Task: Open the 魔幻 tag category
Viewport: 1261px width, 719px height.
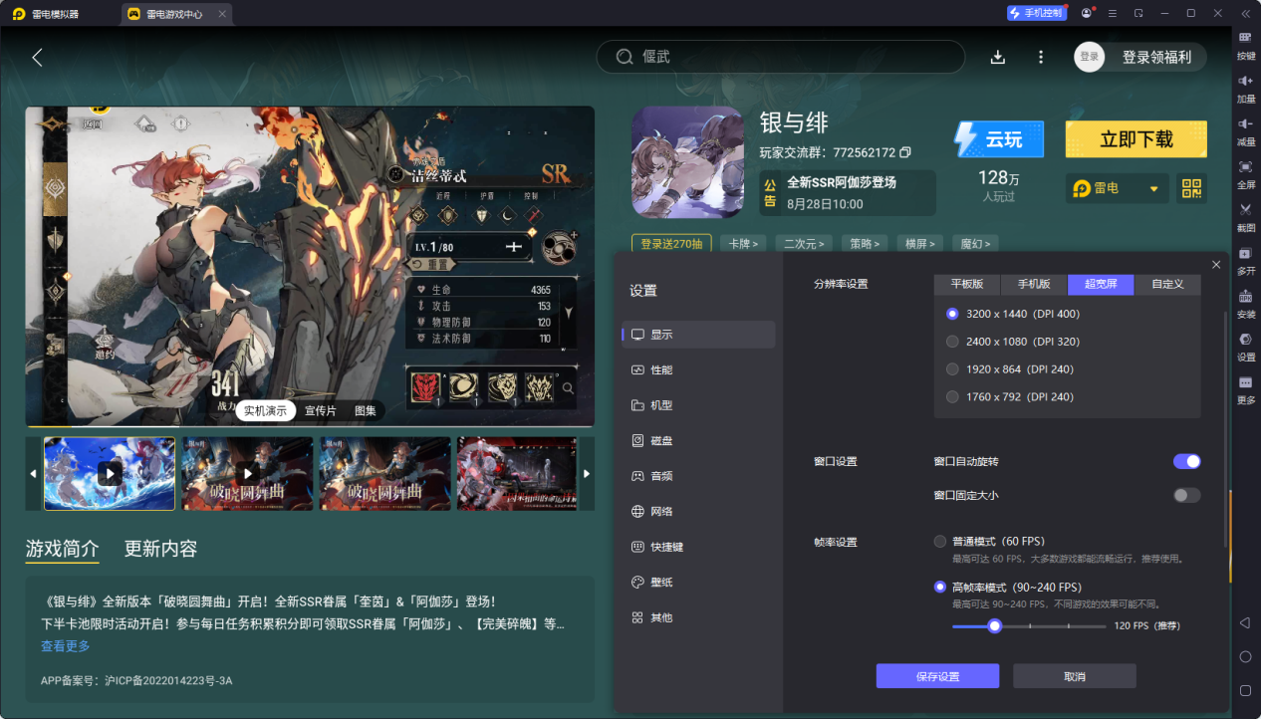Action: (974, 243)
